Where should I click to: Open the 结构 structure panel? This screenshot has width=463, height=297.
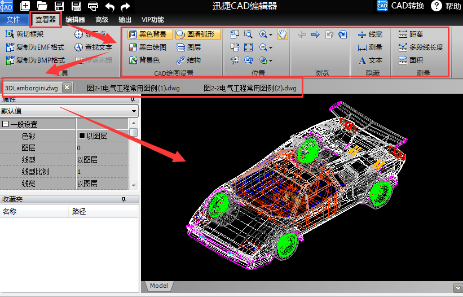click(188, 60)
